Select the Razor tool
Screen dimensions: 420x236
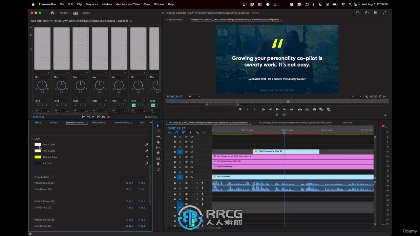tap(158, 142)
